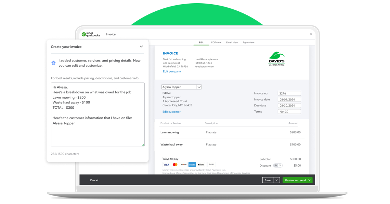Select the Bank payment option icon
This screenshot has width=390, height=204.
click(x=211, y=165)
